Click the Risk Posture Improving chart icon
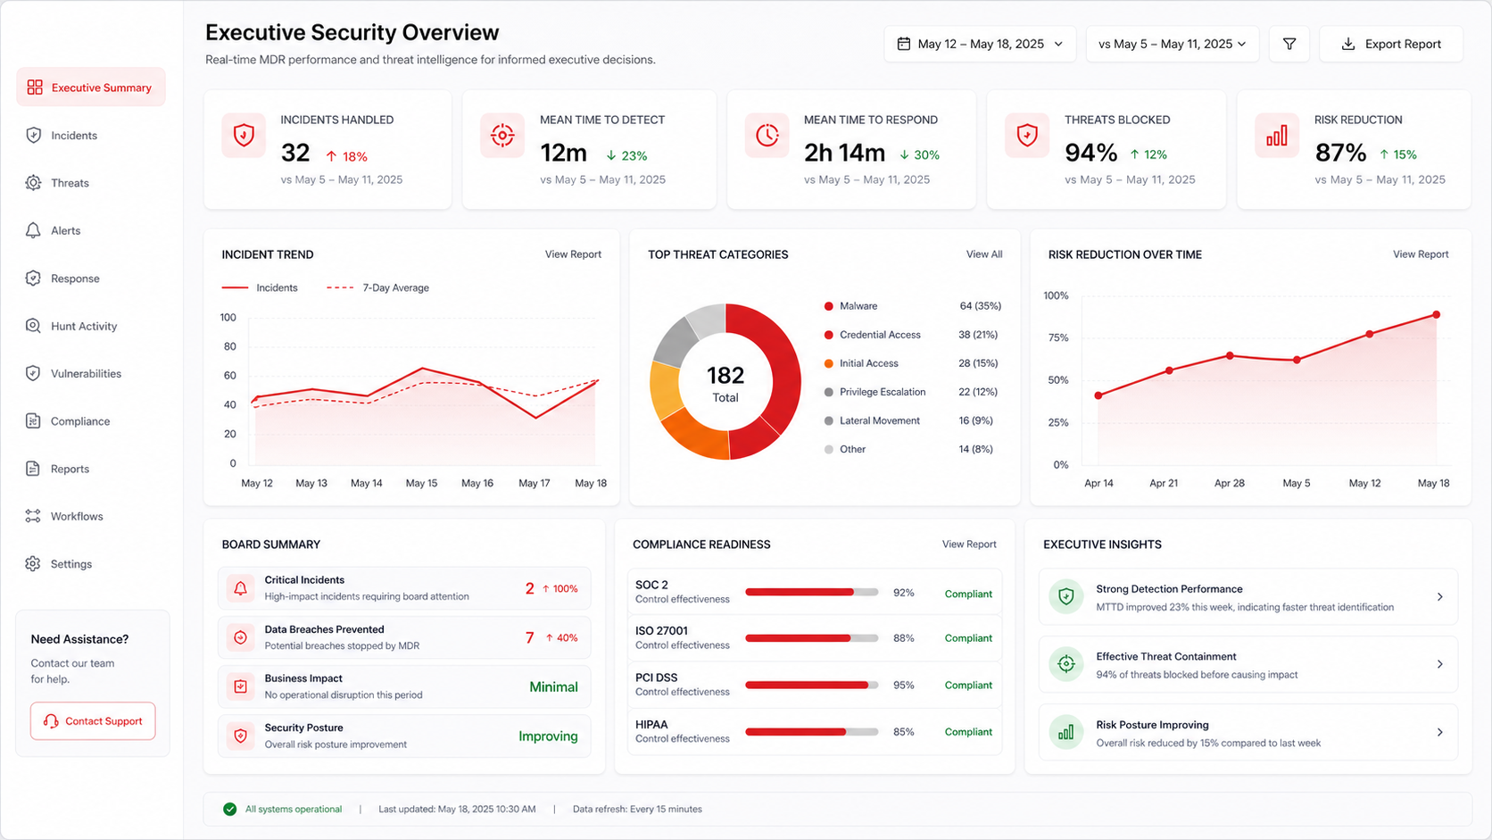 coord(1065,732)
